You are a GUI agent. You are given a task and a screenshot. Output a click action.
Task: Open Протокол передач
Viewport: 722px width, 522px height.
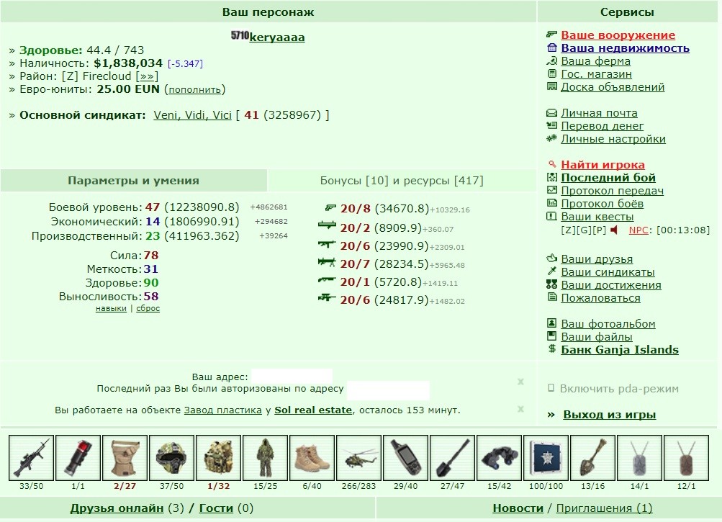tap(612, 190)
